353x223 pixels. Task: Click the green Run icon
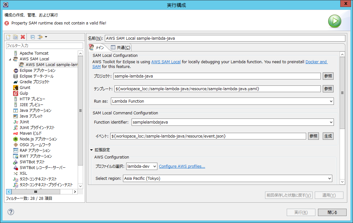click(x=335, y=21)
